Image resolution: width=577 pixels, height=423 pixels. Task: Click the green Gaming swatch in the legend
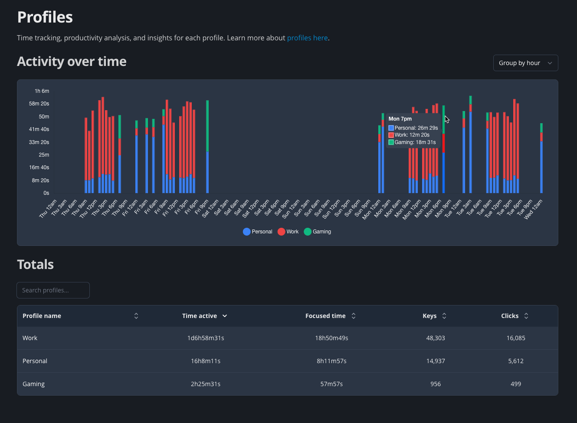click(308, 231)
